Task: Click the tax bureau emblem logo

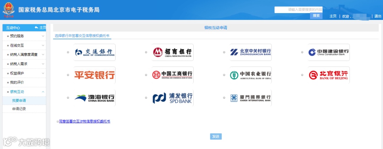Action: coord(9,10)
